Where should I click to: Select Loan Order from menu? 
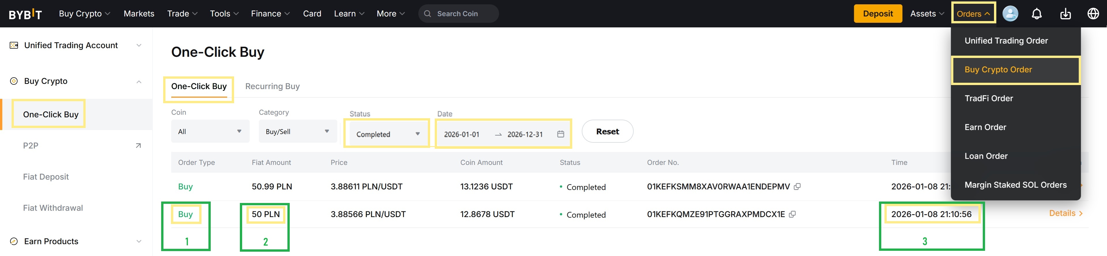point(1015,156)
